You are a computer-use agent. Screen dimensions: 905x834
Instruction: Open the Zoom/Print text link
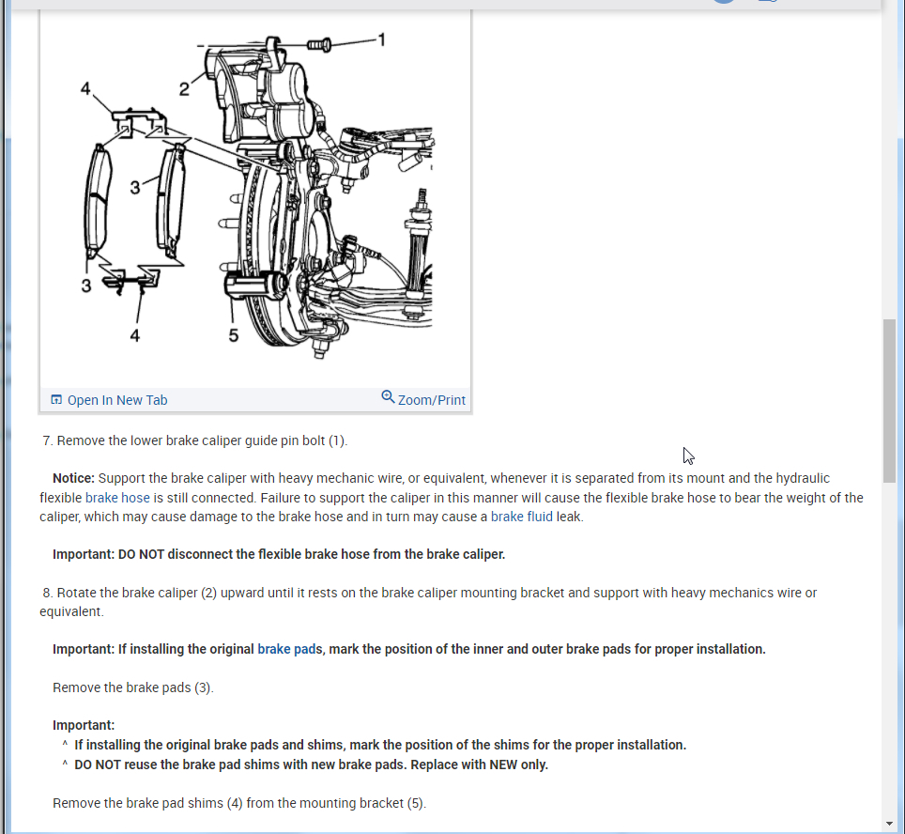[431, 400]
